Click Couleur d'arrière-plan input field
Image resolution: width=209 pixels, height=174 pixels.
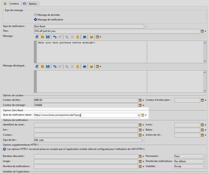tap(187, 100)
